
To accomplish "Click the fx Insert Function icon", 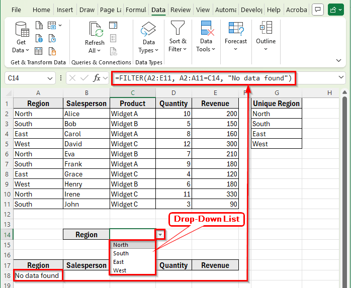I will tap(97, 78).
